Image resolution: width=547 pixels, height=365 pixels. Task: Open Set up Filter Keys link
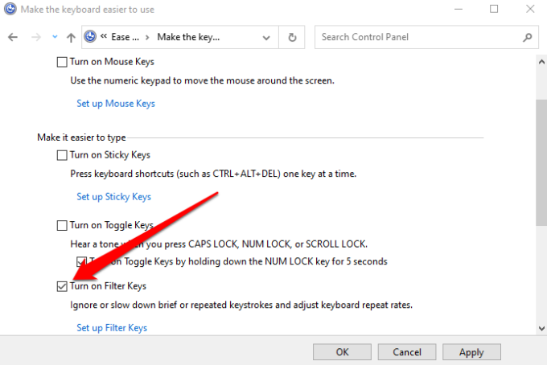(x=112, y=328)
